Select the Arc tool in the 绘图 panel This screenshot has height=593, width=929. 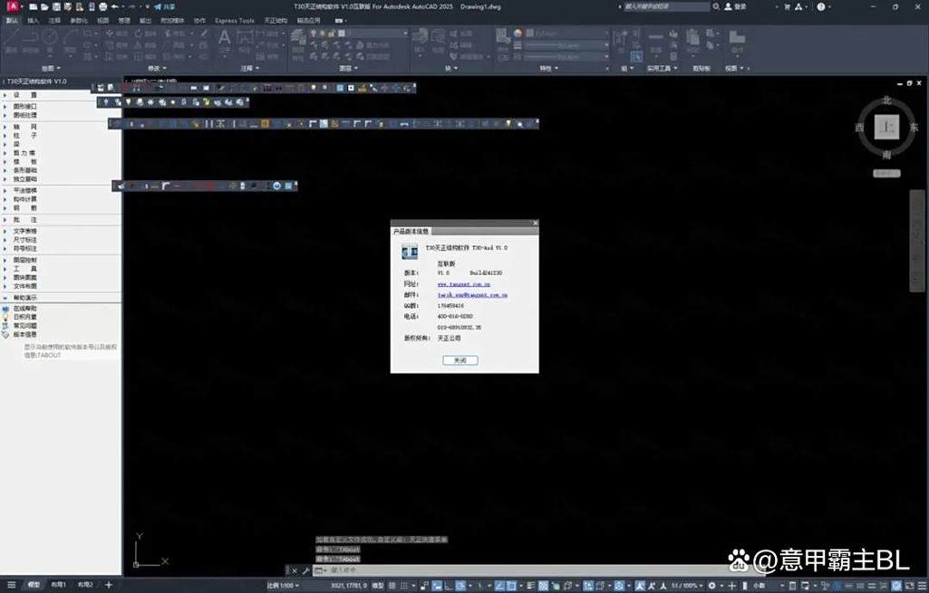[70, 42]
